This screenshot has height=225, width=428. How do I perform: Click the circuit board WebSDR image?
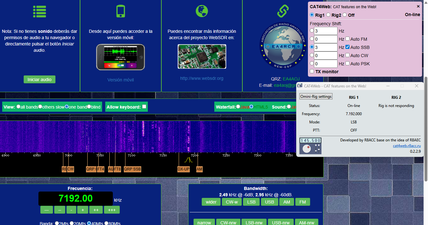pos(202,56)
